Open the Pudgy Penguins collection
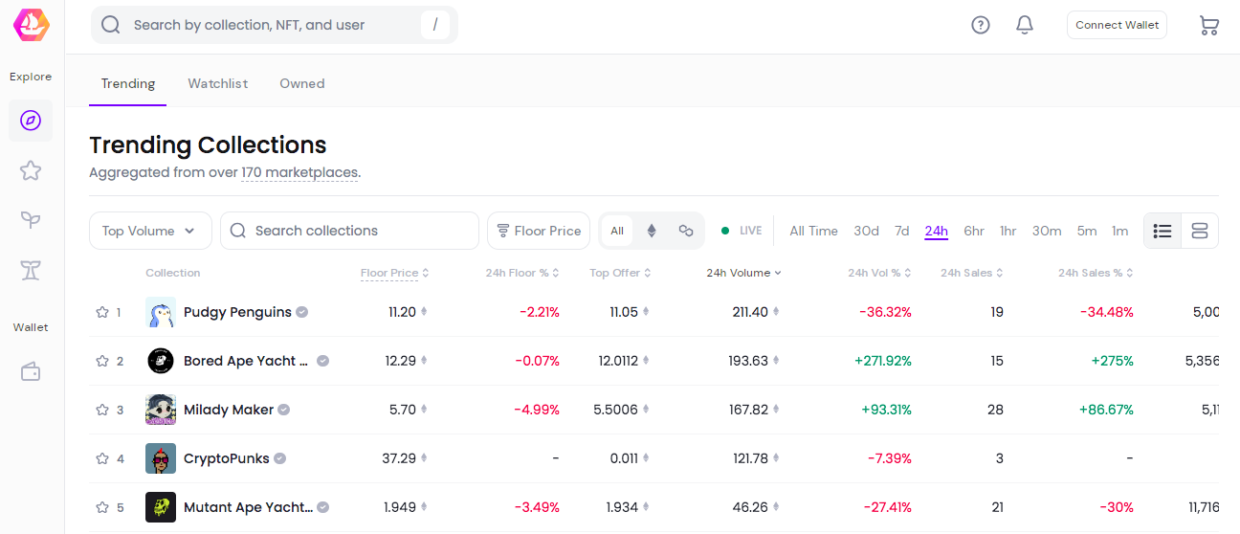The height and width of the screenshot is (534, 1240). [237, 312]
